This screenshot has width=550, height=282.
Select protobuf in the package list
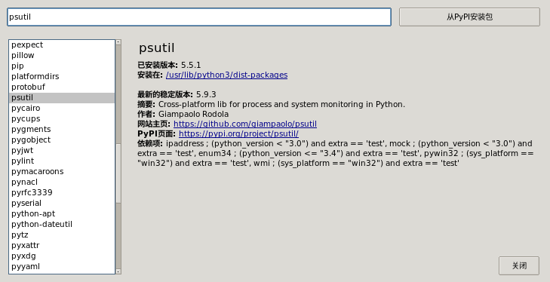point(62,87)
